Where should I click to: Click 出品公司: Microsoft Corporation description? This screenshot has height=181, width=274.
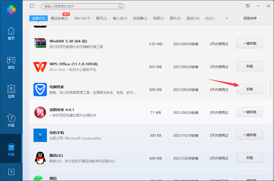75,138
